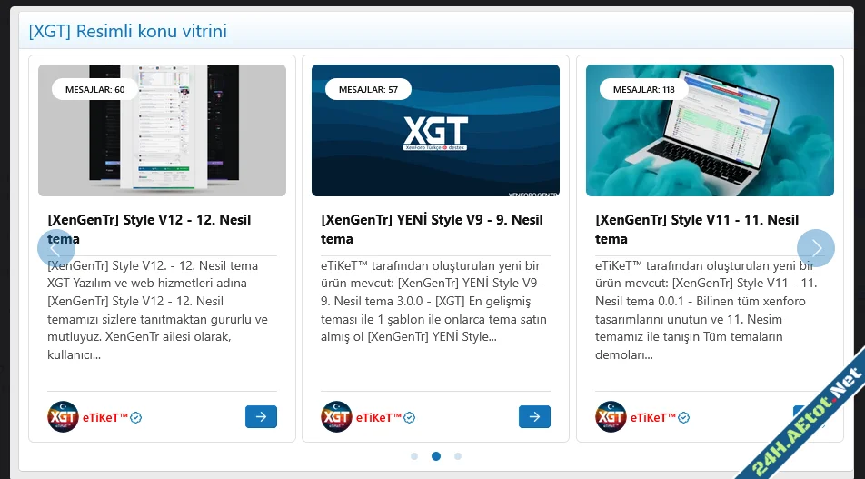
Task: Click the XGT avatar on the Style V12 card
Action: [x=63, y=416]
